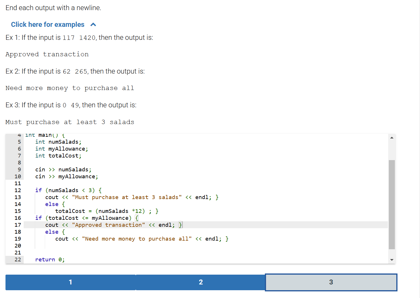Screen dimensions: 420x298
Task: Click line number 17 in the gutter
Action: pyautogui.click(x=18, y=225)
